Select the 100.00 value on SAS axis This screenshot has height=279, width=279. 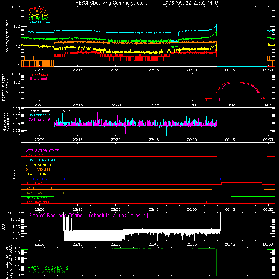(14, 213)
